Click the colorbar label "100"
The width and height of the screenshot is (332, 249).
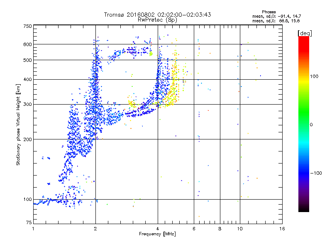tap(314, 76)
